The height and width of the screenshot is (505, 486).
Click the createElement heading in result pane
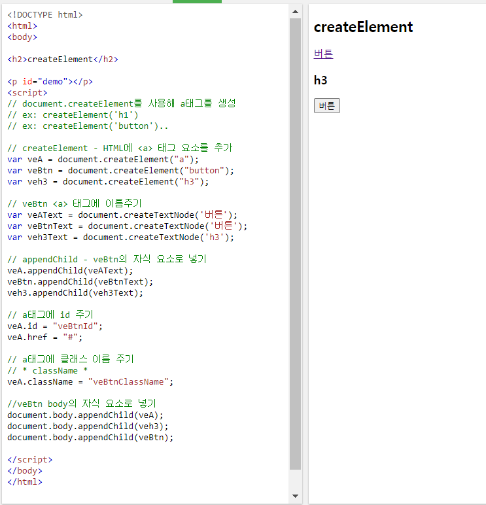[x=363, y=27]
